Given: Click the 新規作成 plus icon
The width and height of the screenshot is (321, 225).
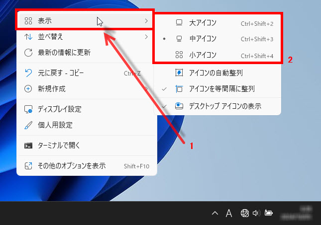Looking at the screenshot, I should [28, 89].
